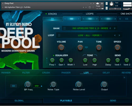The width and height of the screenshot is (132, 106).
Task: Switch to ONE SHOTS mode
Action: pos(126,14)
